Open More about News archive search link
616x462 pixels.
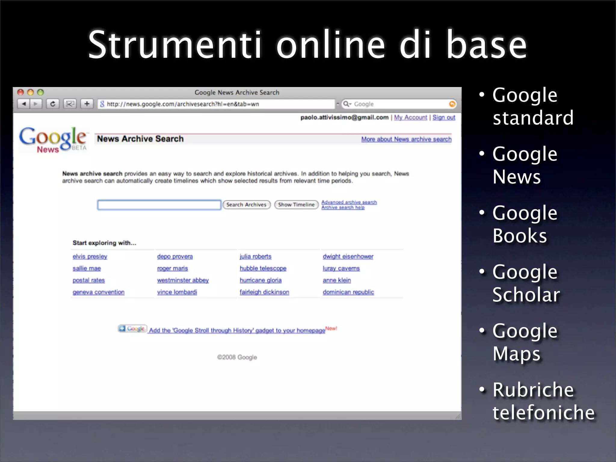click(x=406, y=139)
